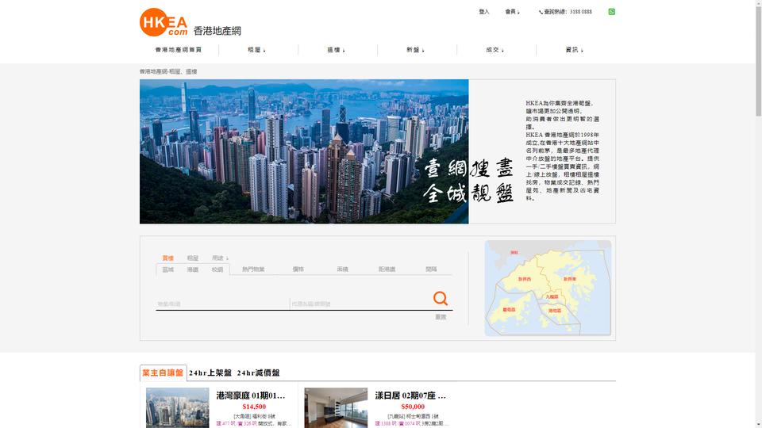Select 九龍區 region on the map
The image size is (762, 428).
[552, 296]
